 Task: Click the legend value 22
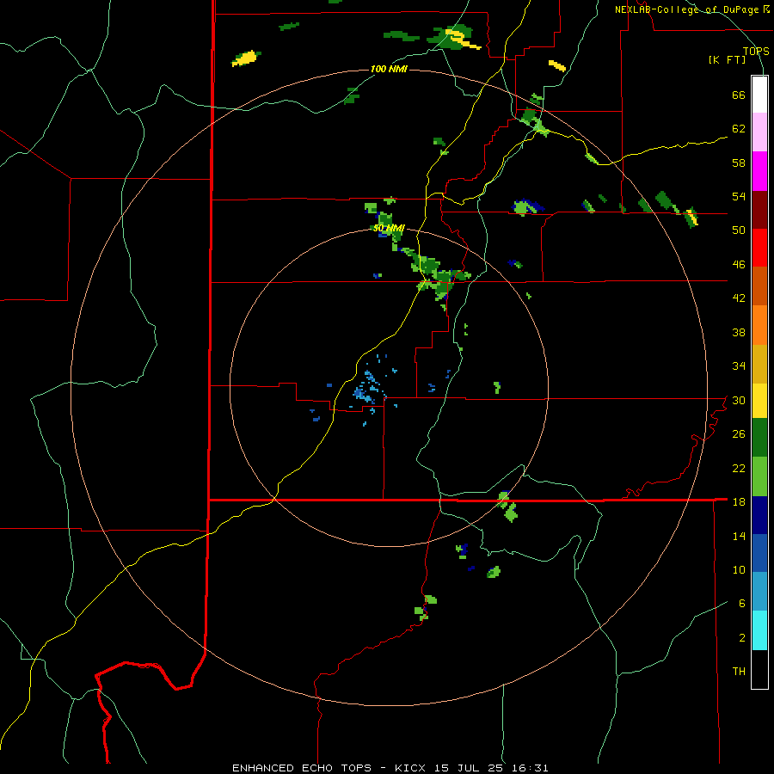click(x=739, y=468)
